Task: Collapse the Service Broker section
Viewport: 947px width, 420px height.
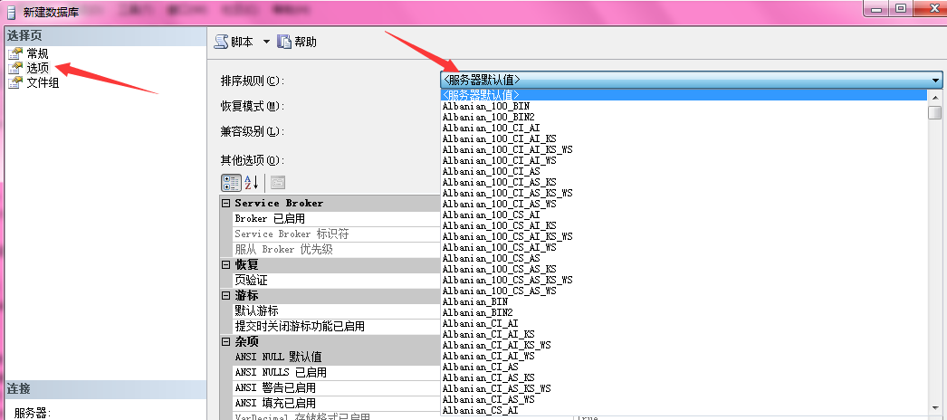Action: [x=225, y=204]
